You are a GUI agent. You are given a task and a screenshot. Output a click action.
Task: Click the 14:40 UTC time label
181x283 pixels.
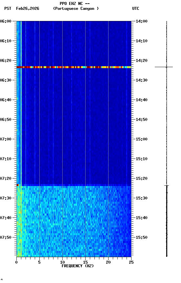click(142, 100)
